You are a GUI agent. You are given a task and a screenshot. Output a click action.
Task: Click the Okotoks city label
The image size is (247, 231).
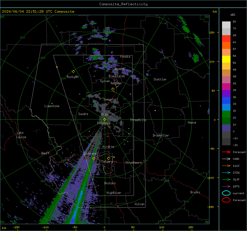tap(110, 183)
